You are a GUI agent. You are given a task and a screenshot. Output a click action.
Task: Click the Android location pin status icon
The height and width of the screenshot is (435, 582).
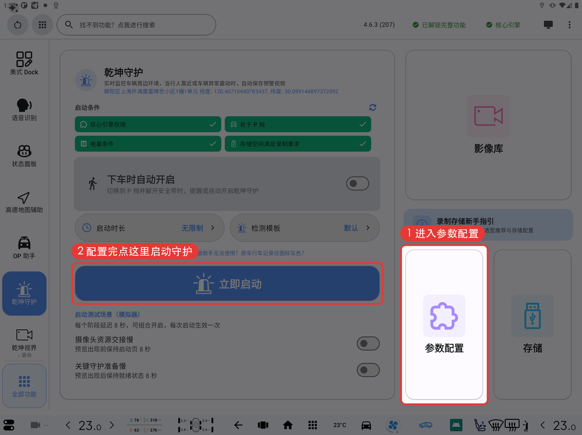(x=542, y=5)
